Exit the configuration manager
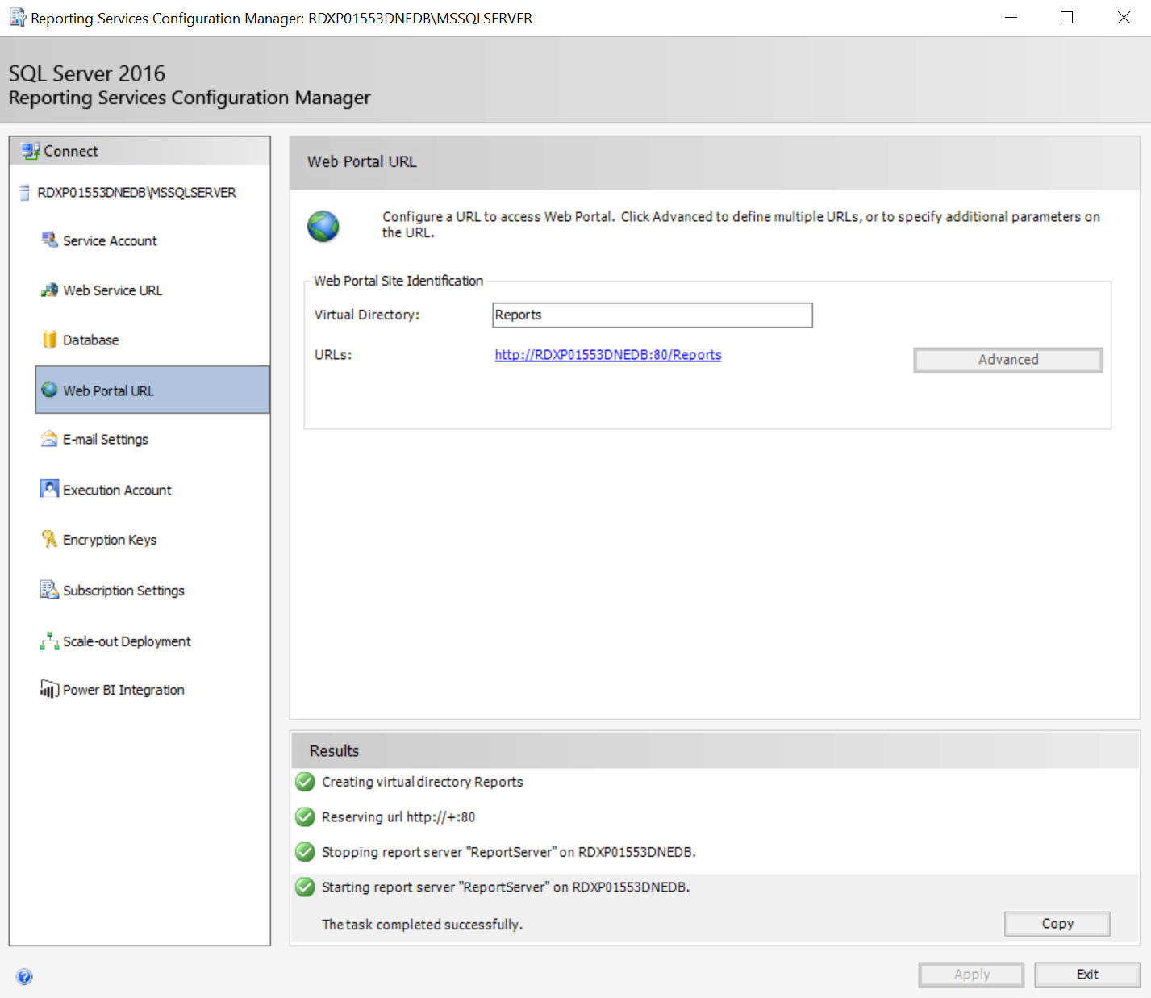The width and height of the screenshot is (1151, 998). (1087, 975)
